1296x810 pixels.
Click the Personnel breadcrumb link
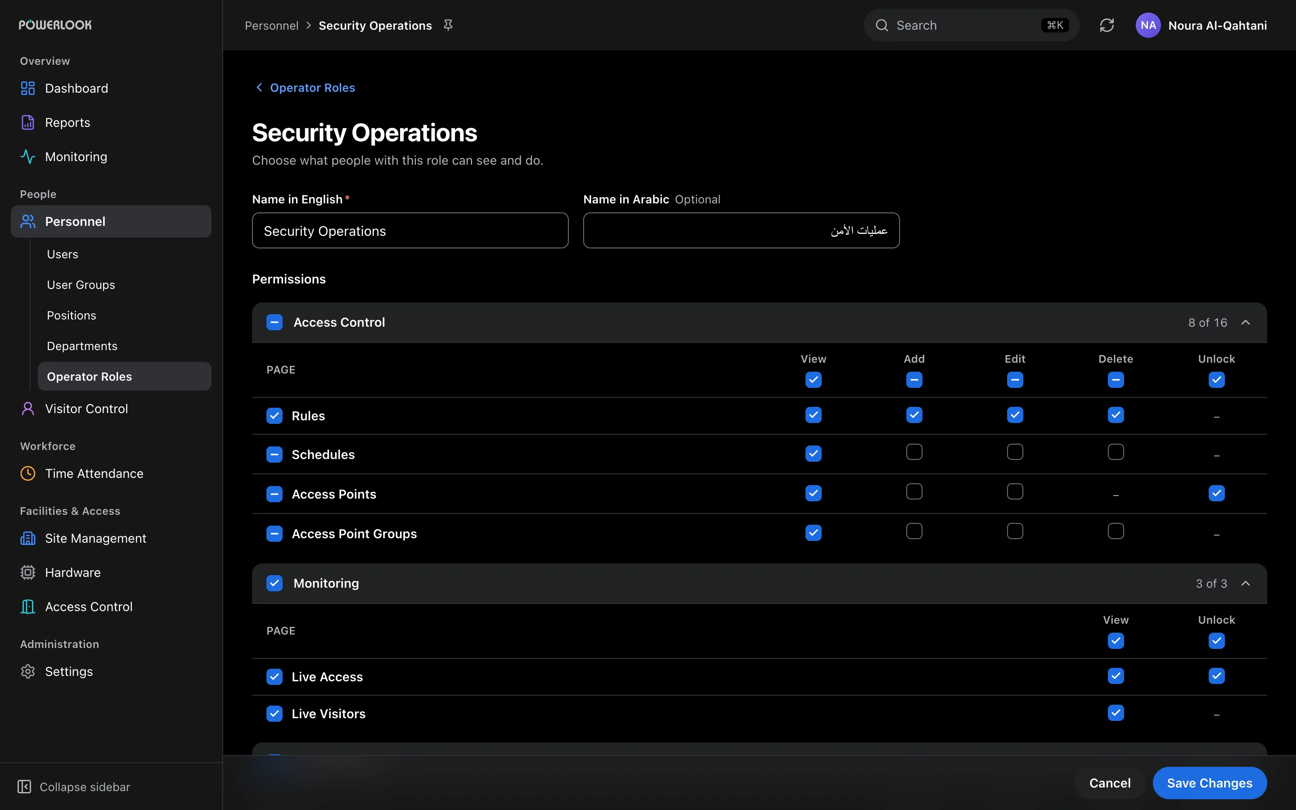271,26
